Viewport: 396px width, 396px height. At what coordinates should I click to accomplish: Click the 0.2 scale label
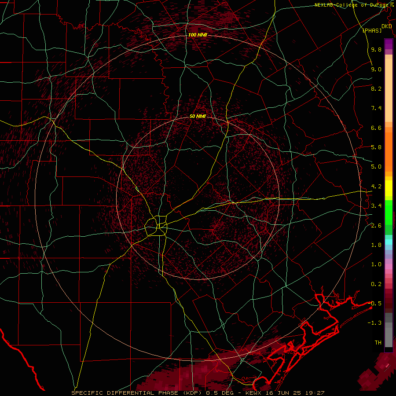tap(376, 284)
